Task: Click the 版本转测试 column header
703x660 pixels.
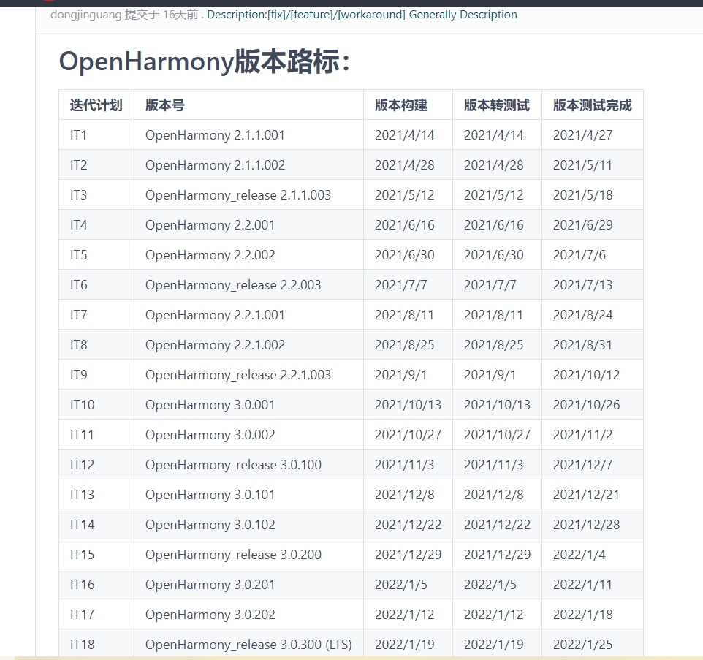Action: (496, 105)
